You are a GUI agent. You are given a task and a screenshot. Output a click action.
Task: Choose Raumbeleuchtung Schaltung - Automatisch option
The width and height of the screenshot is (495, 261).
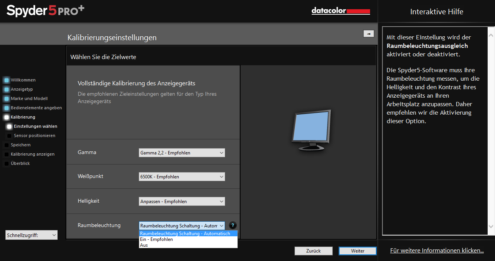pyautogui.click(x=188, y=234)
